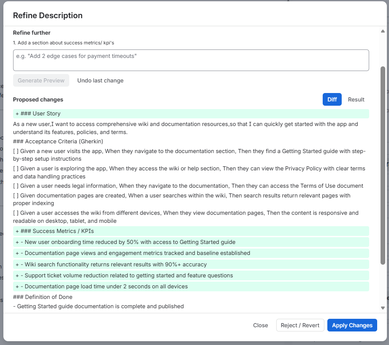Click the '### Acceptance Criteria (Gherkin)' heading

58,141
